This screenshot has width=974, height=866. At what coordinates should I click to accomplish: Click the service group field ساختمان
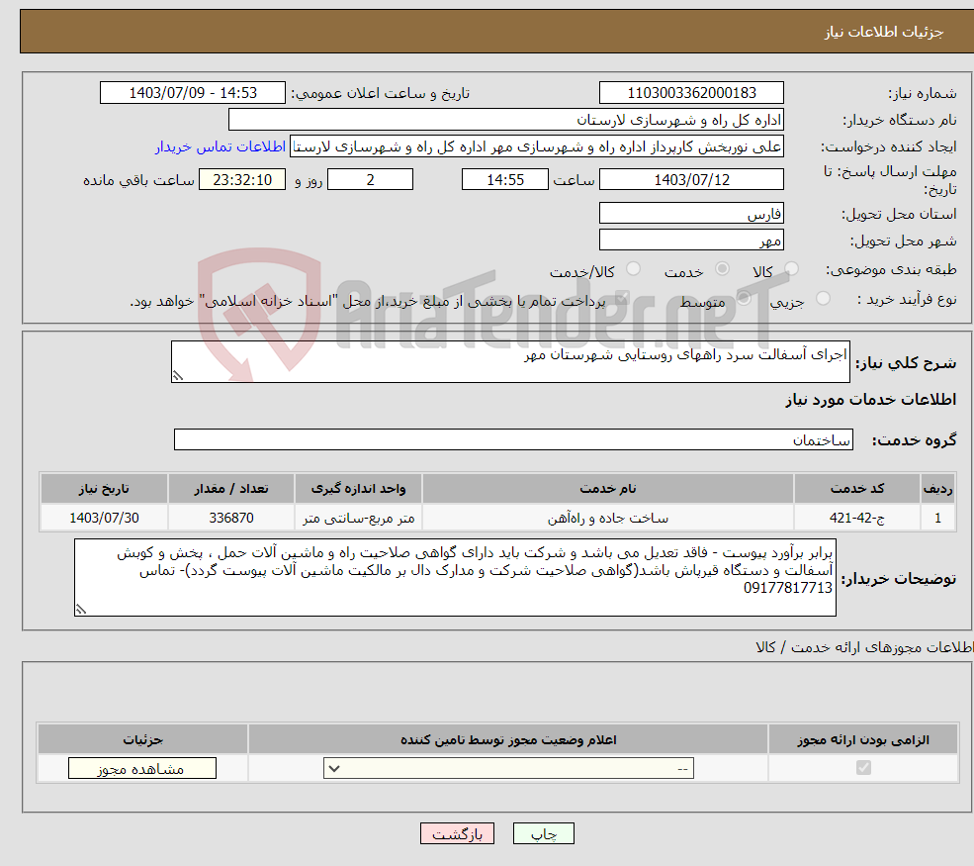point(514,439)
